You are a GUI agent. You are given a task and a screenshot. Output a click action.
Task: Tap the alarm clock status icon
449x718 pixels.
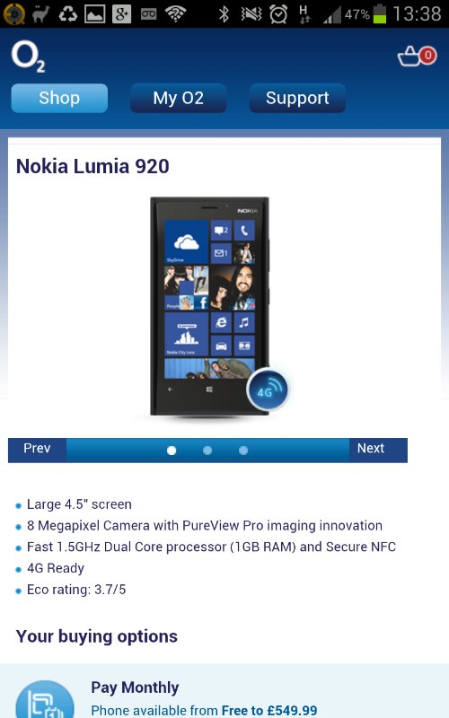click(278, 13)
